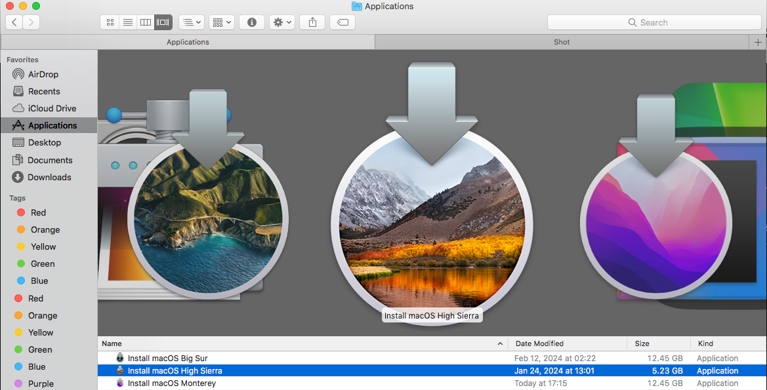
Task: Click the iCloud Drive cloud icon
Action: coord(18,109)
